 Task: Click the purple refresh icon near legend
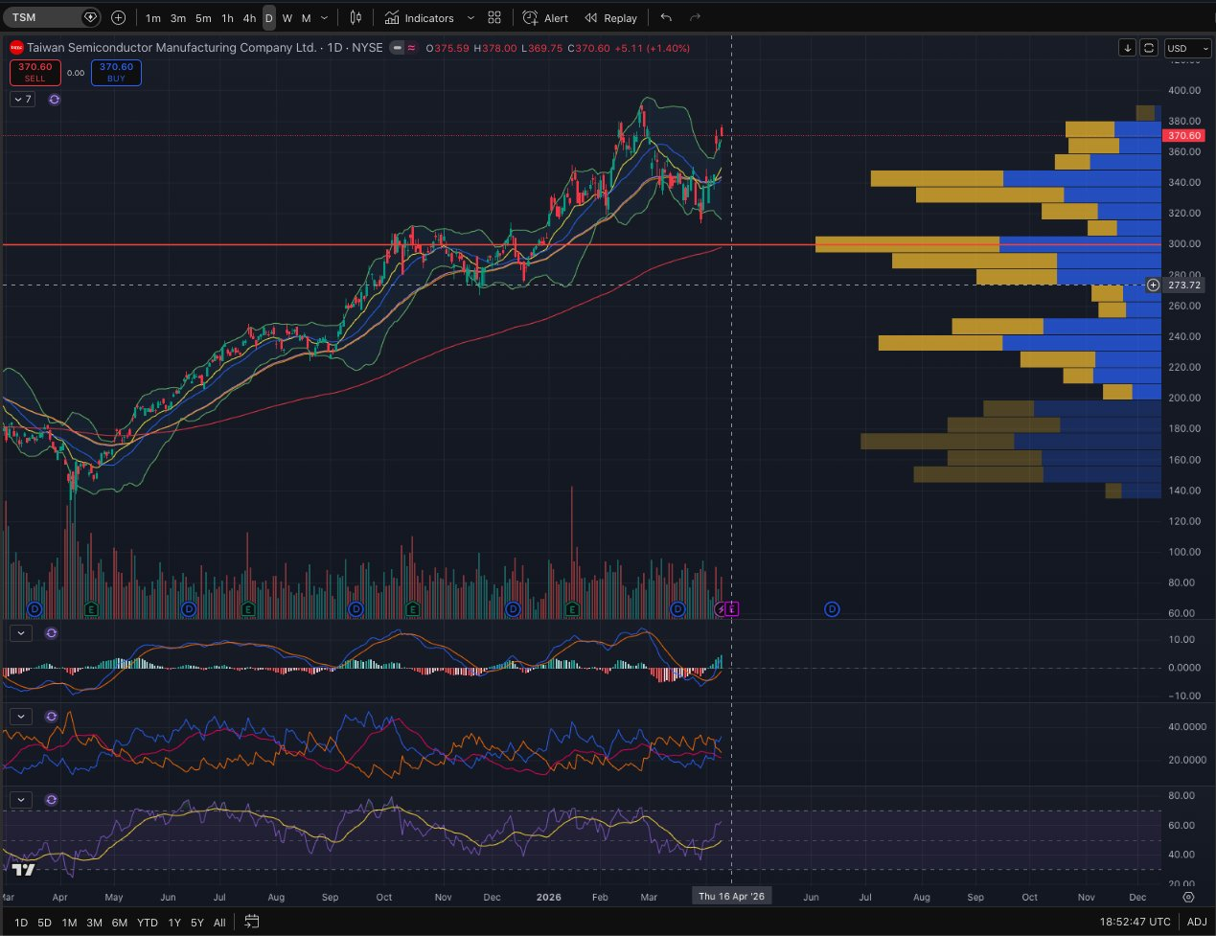(x=55, y=100)
